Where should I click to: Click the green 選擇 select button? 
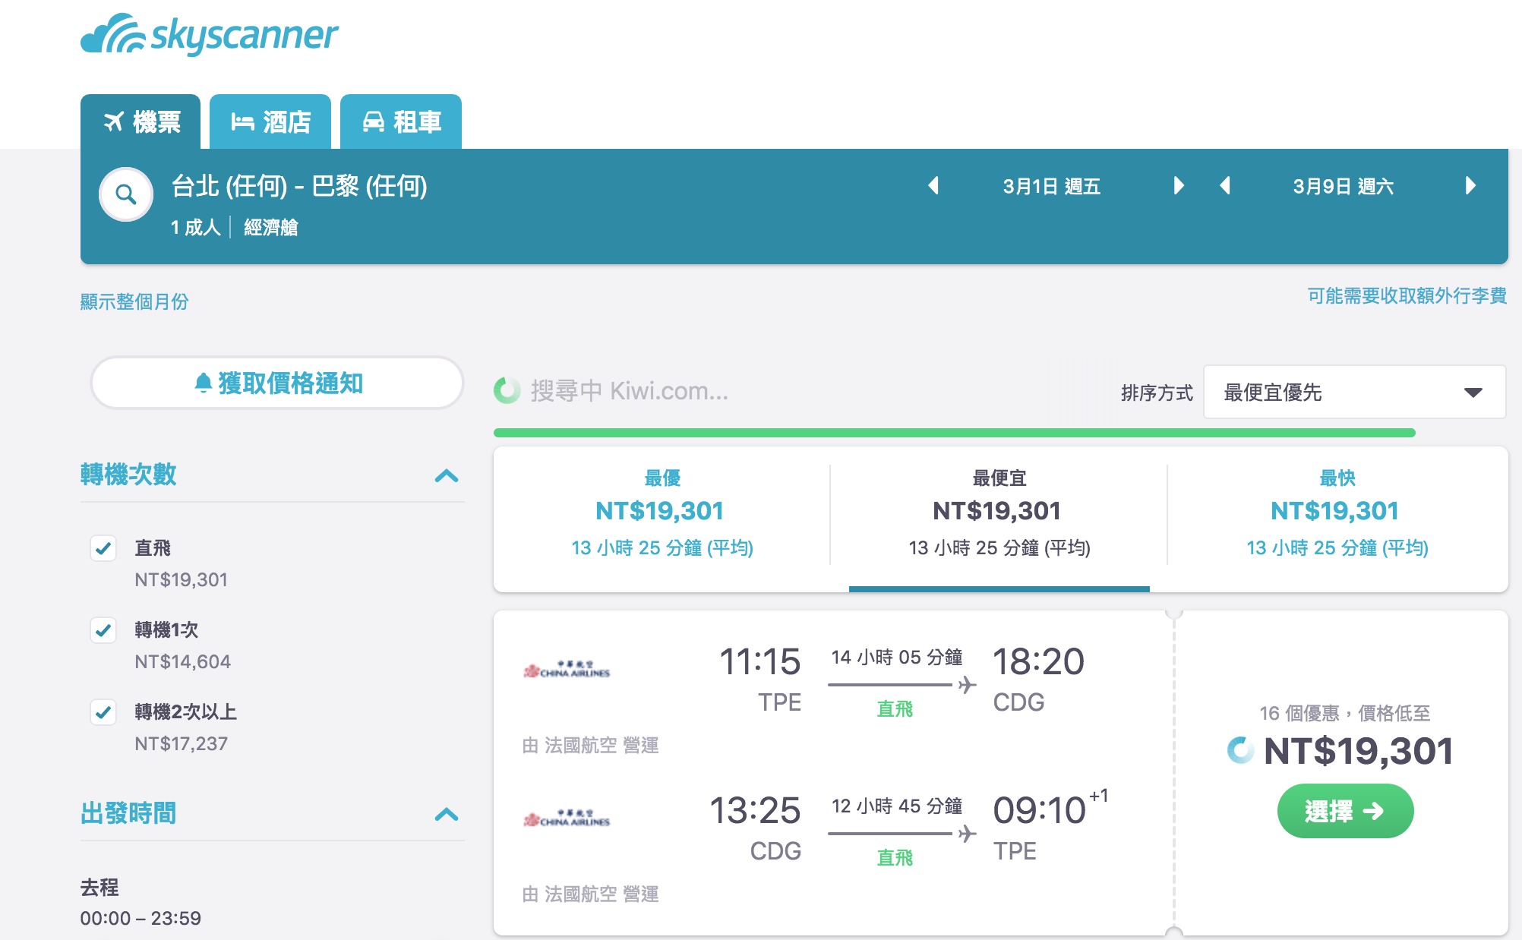coord(1345,811)
